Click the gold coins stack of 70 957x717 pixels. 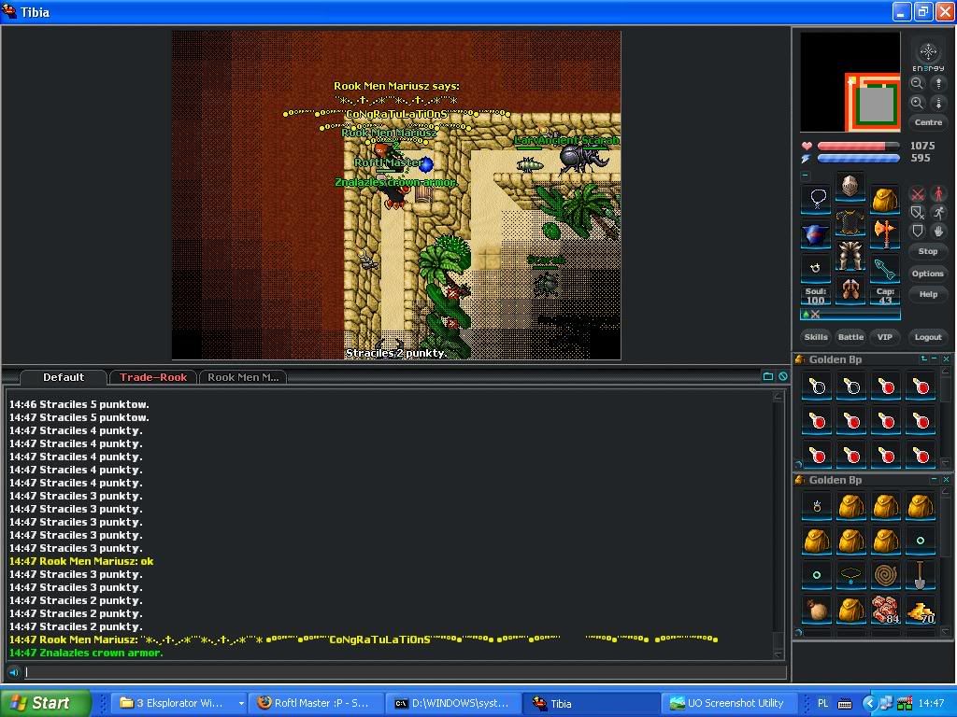point(920,610)
